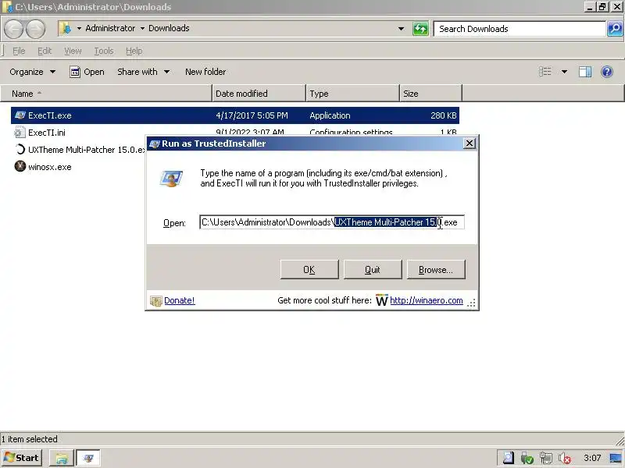The width and height of the screenshot is (625, 468).
Task: Open the View menu
Action: point(73,51)
